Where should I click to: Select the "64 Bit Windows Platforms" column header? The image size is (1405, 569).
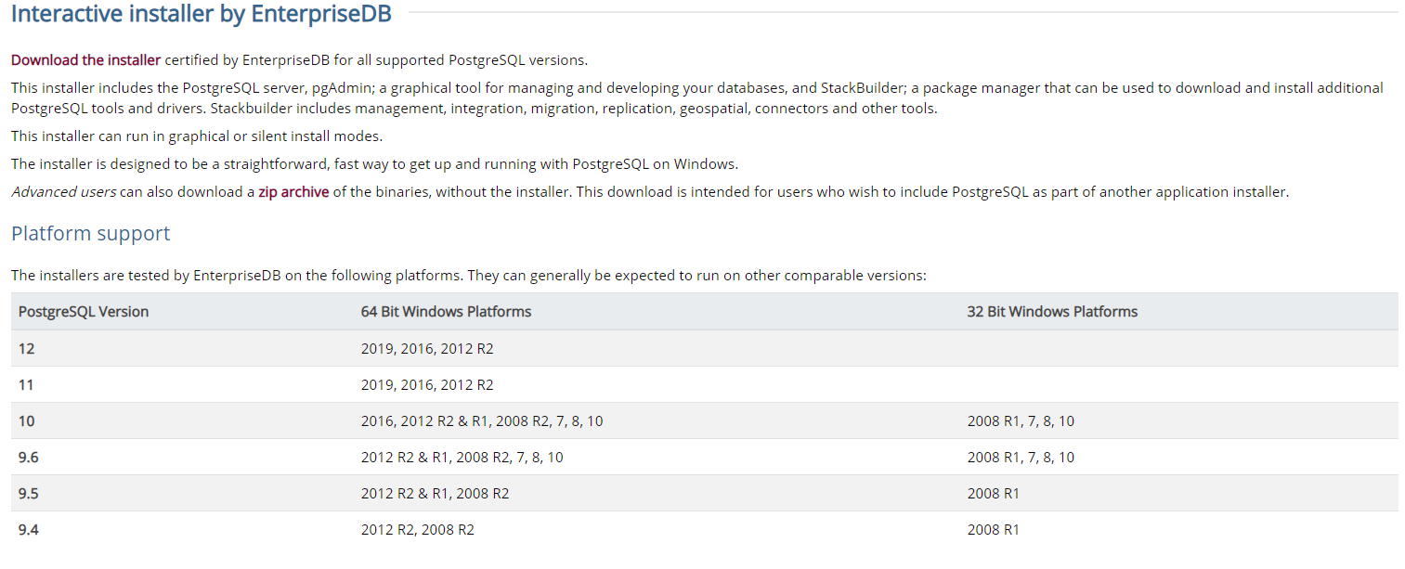[x=446, y=312]
